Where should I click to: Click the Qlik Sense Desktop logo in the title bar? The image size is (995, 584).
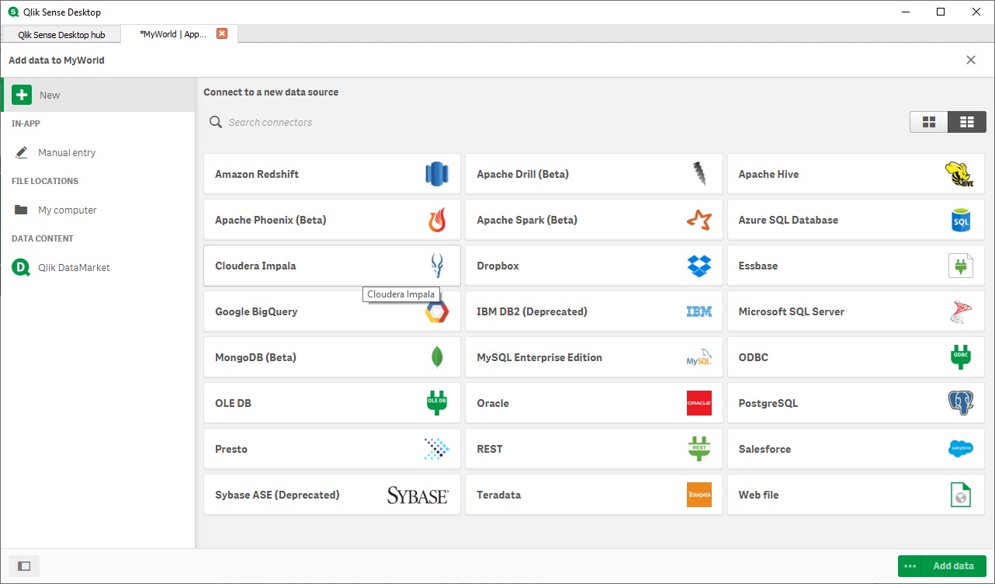point(13,12)
